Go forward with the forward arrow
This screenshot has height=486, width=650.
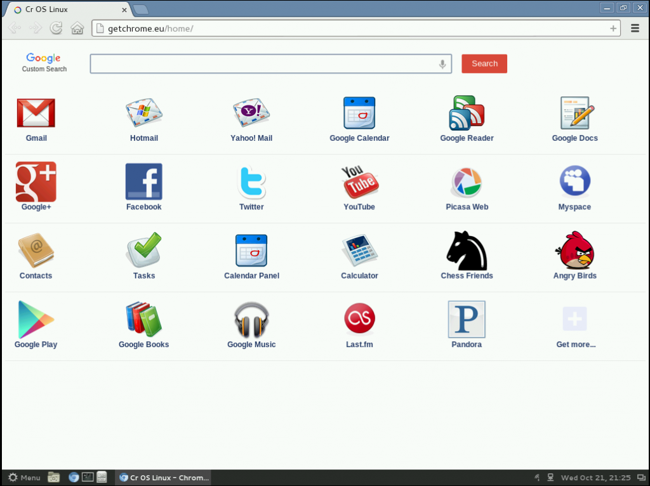(x=36, y=28)
